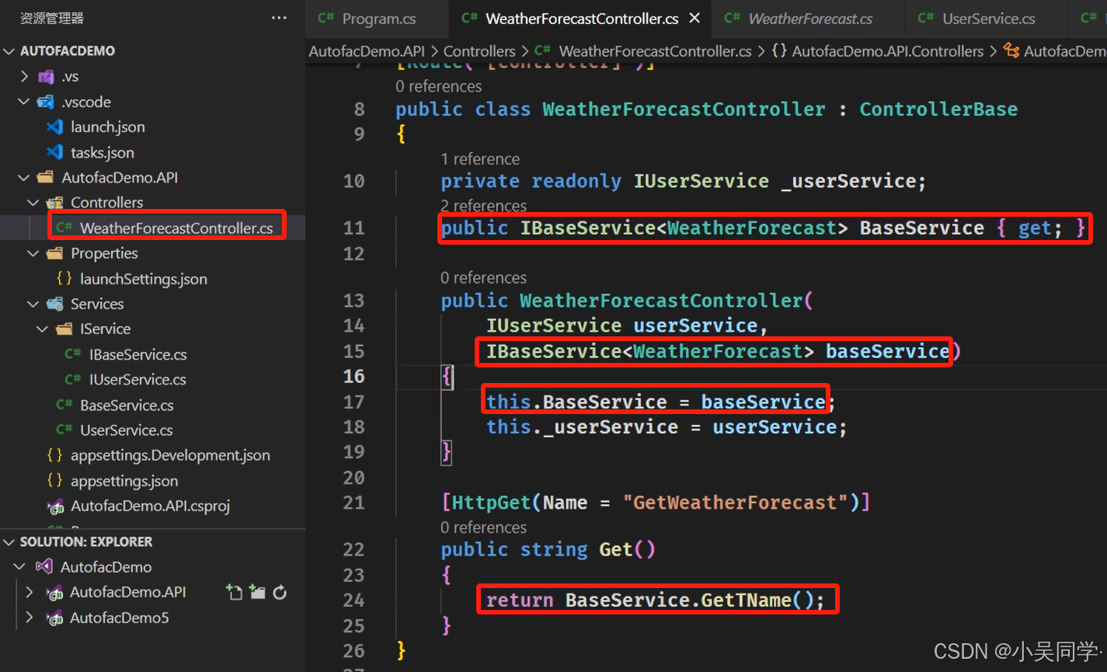Click the add new file icon beside AutofacDemo.API

pos(234,592)
